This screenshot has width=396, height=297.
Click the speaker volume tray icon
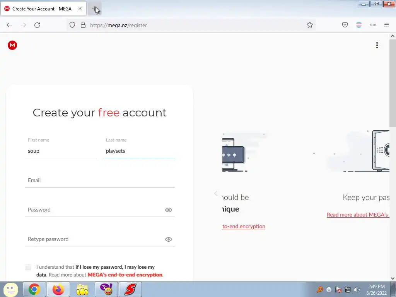click(x=357, y=290)
